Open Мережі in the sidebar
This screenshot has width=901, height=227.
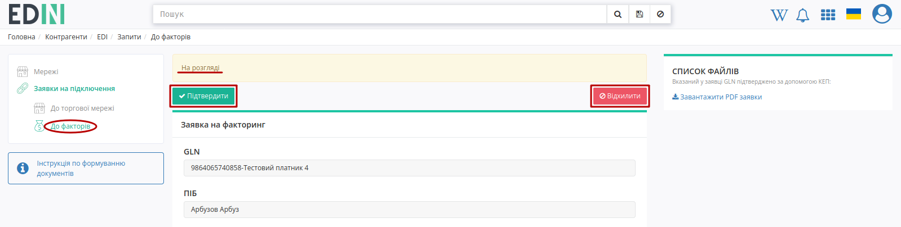pyautogui.click(x=46, y=72)
